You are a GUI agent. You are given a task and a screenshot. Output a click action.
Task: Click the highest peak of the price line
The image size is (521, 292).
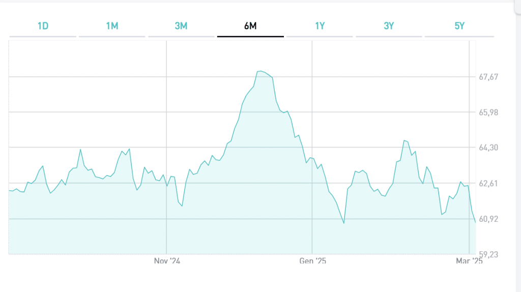(x=260, y=71)
